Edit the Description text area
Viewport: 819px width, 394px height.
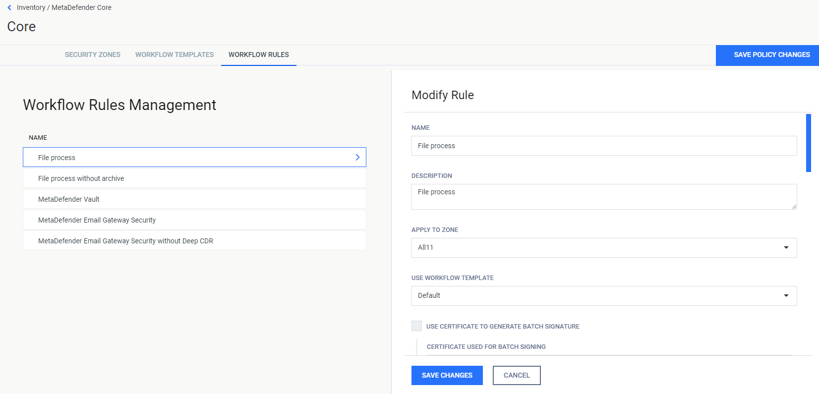tap(604, 197)
